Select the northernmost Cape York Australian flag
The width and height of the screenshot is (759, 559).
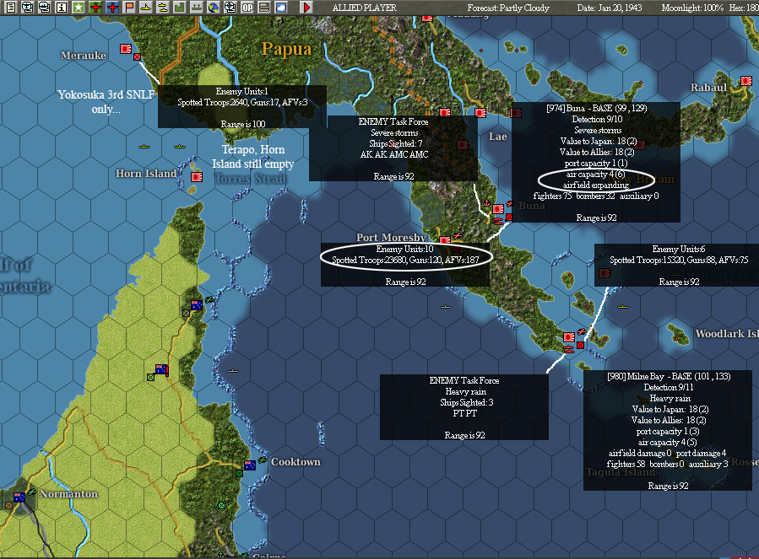click(x=197, y=305)
